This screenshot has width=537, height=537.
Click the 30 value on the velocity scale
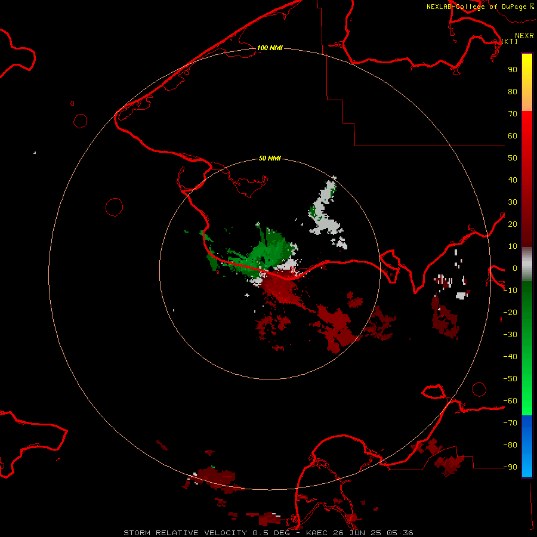click(x=513, y=202)
